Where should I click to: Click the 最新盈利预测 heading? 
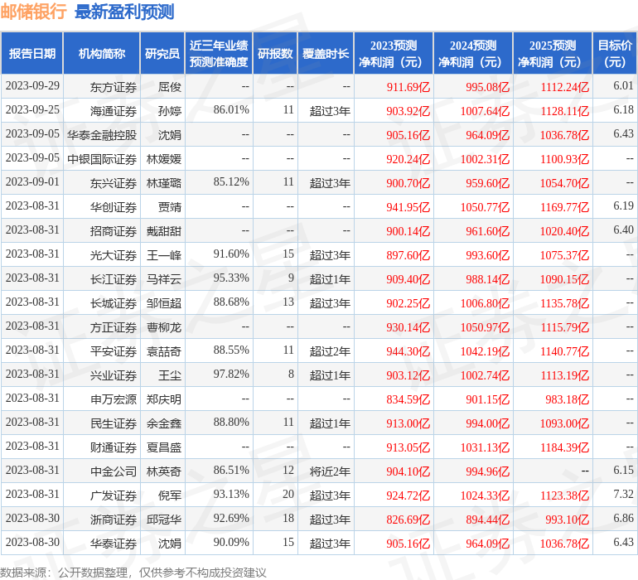pos(124,12)
